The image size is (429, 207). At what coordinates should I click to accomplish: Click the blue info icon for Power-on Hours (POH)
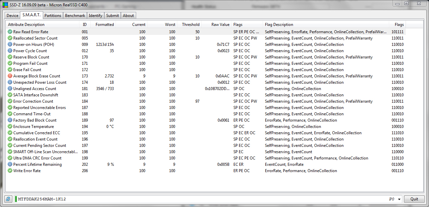[x=10, y=45]
